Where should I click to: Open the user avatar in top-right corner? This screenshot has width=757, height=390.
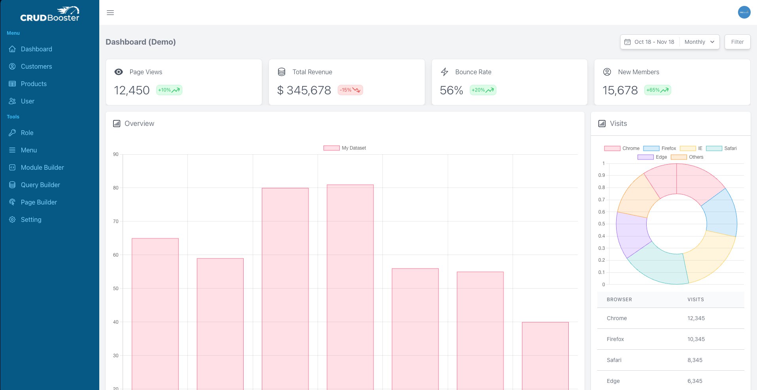point(744,12)
